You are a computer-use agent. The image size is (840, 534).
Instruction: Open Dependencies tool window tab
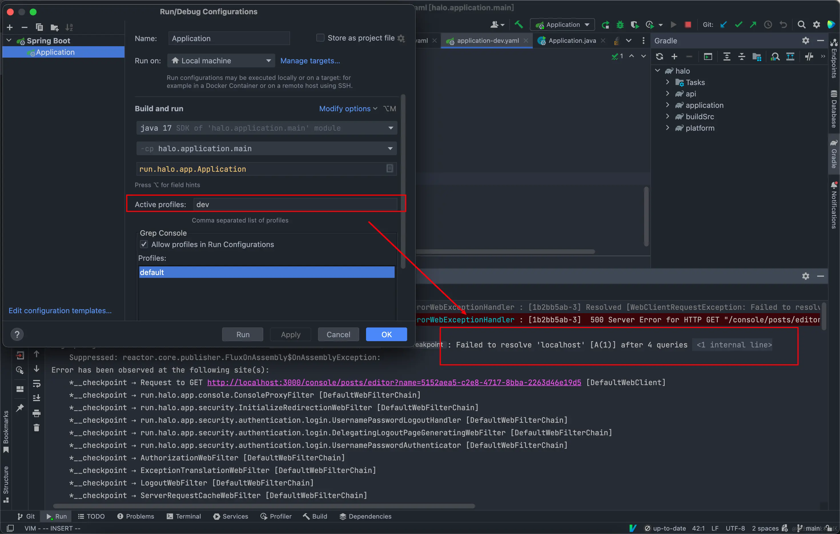click(x=365, y=516)
